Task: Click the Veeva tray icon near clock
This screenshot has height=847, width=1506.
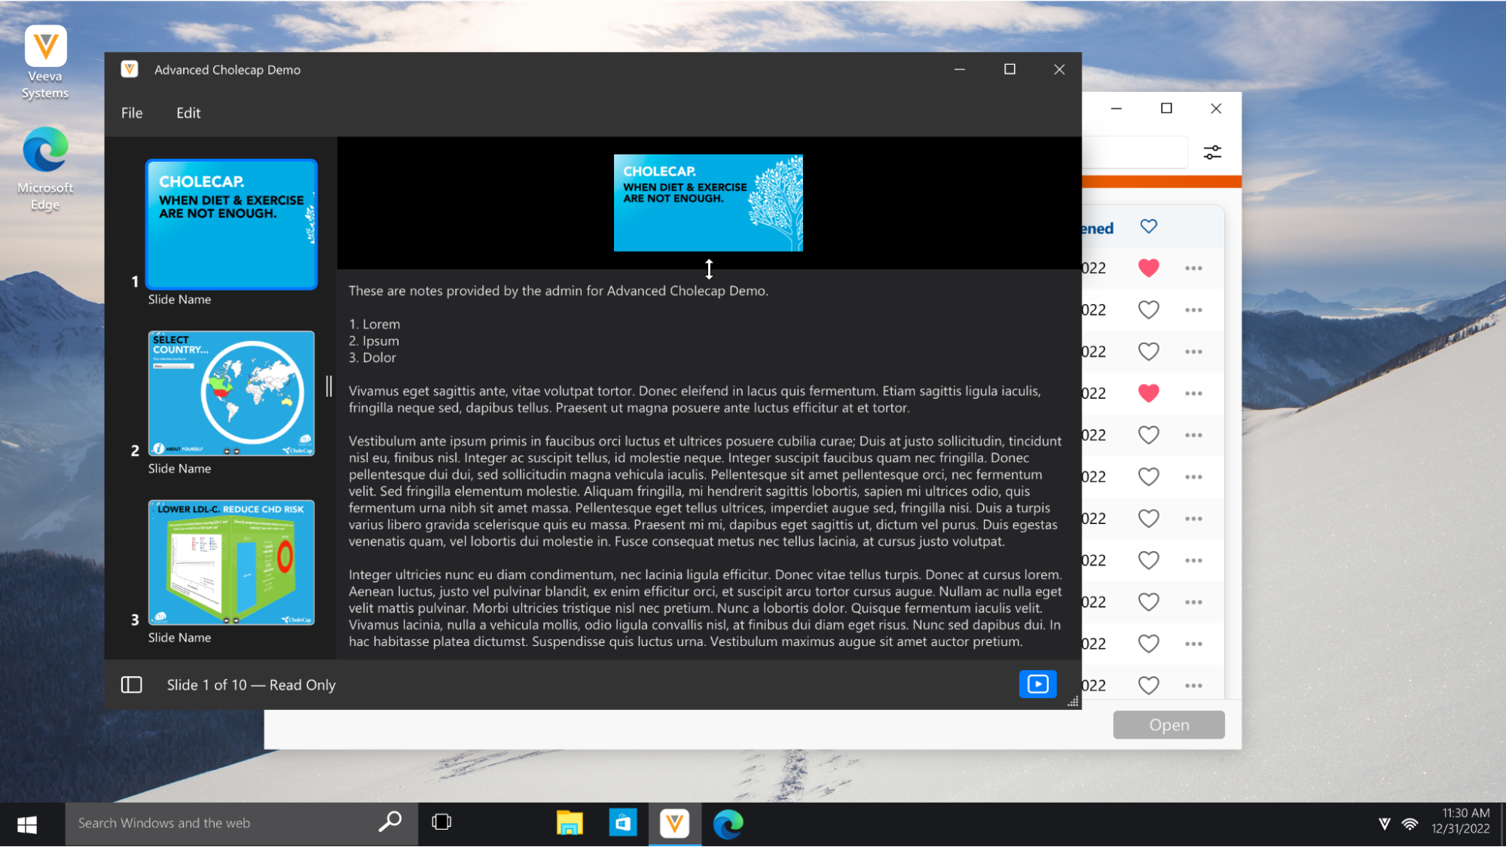Action: (x=1384, y=824)
